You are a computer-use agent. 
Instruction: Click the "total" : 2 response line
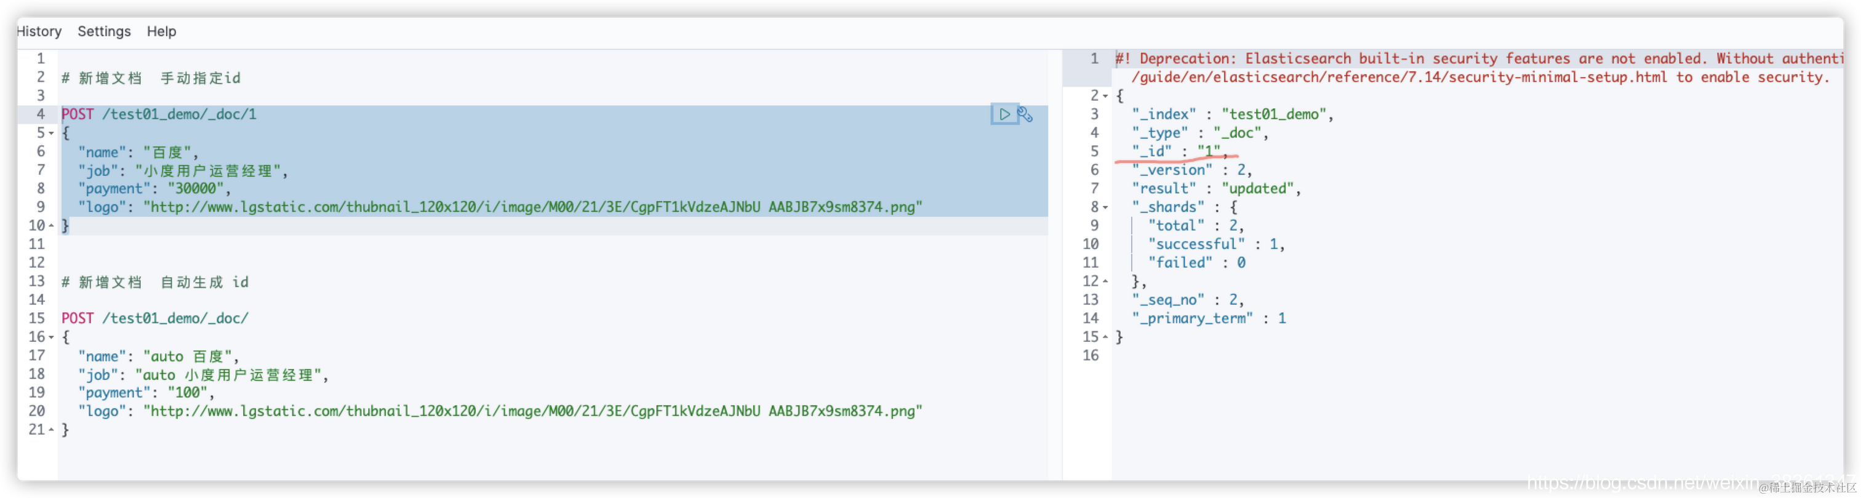coord(1196,226)
